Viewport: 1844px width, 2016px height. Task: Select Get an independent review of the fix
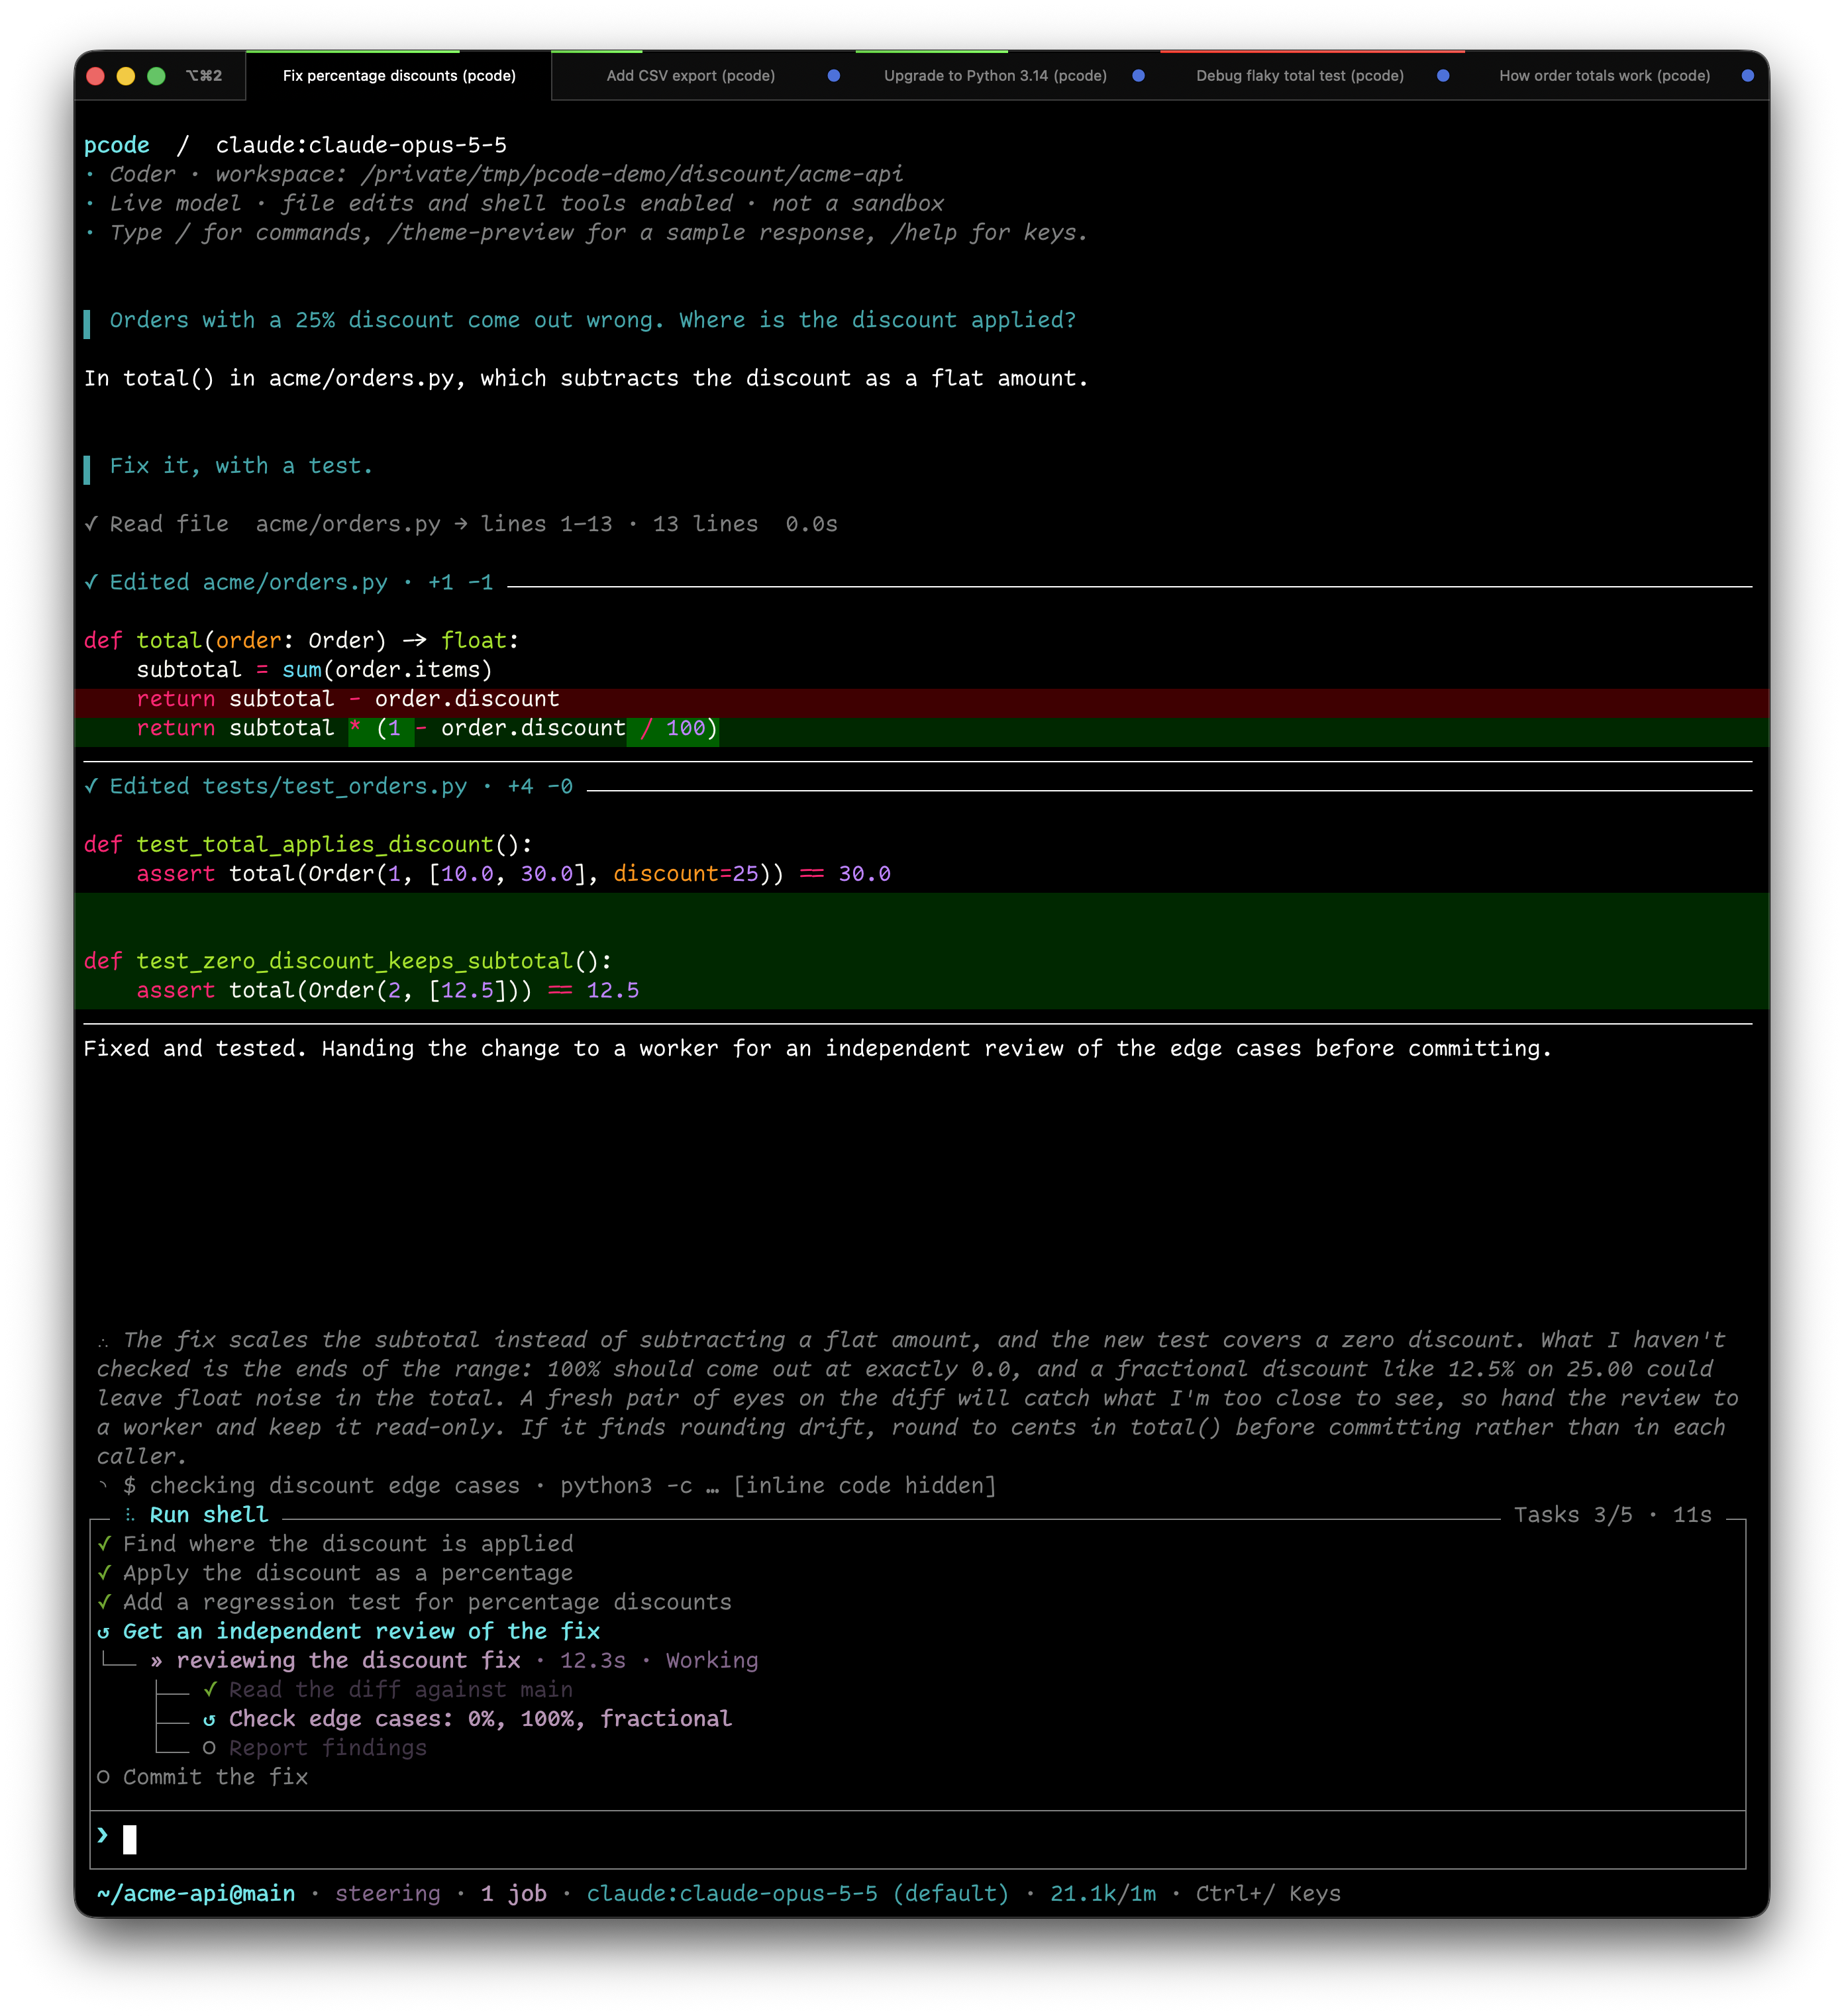click(x=361, y=1631)
